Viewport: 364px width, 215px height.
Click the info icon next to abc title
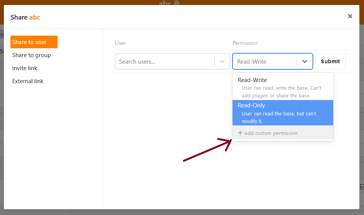pos(176,3)
